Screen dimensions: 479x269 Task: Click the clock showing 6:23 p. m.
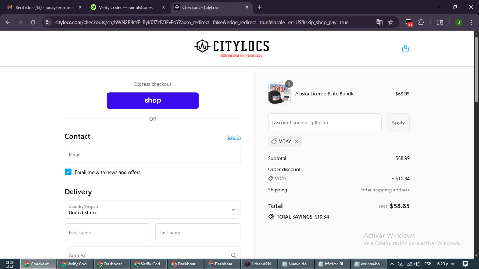pos(446,264)
